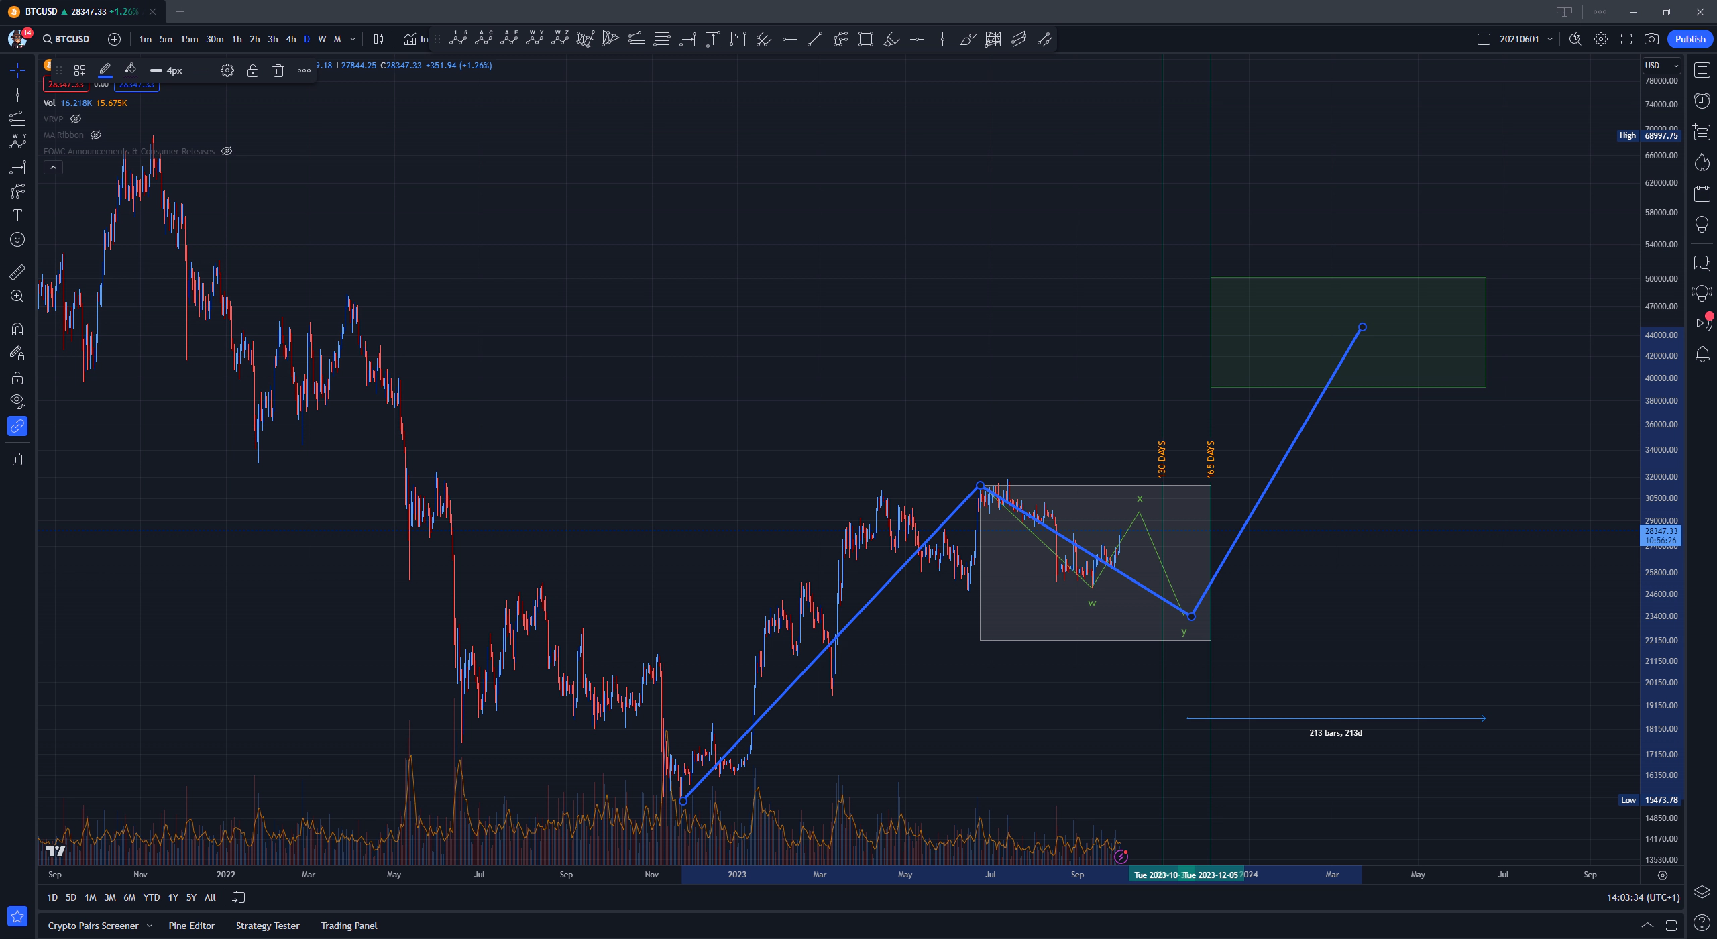Open the go to date calendar
Image resolution: width=1717 pixels, height=939 pixels.
click(239, 897)
